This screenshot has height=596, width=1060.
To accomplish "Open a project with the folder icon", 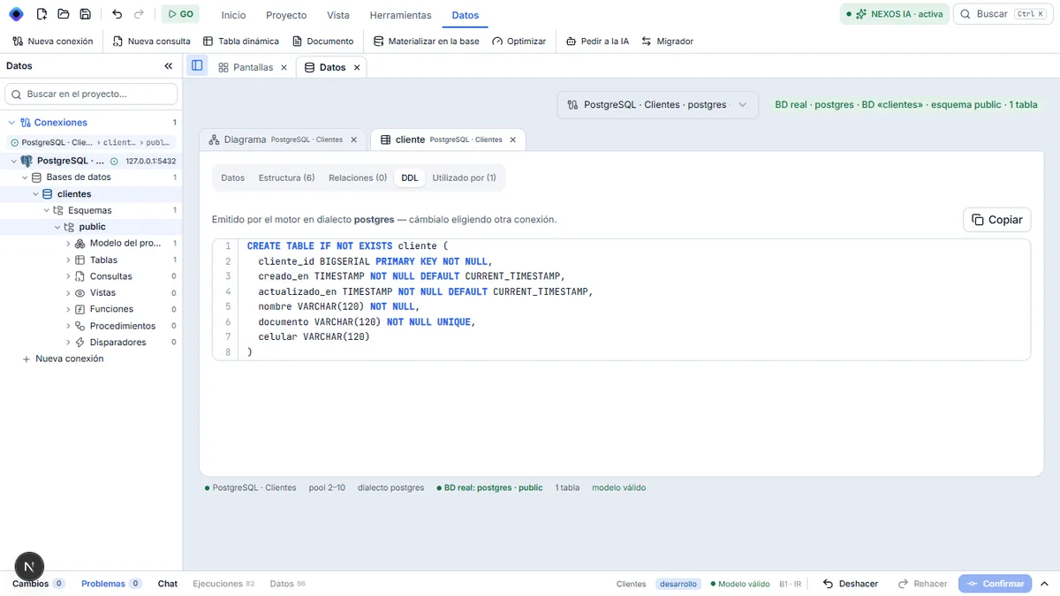I will point(64,14).
